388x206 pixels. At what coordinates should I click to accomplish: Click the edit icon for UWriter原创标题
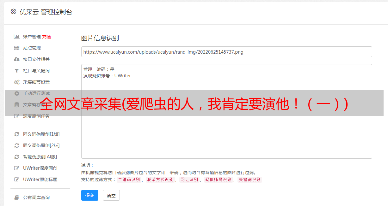17,180
